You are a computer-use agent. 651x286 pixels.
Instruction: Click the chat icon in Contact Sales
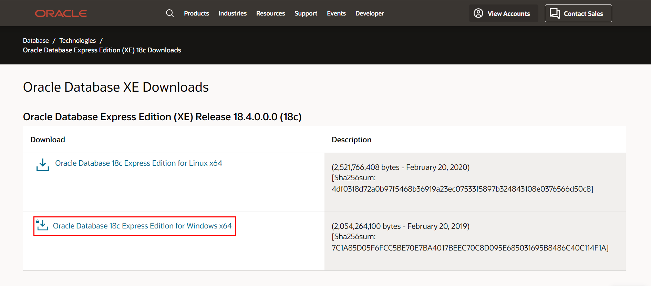555,13
